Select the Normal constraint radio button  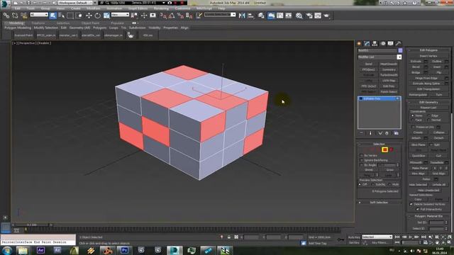[428, 120]
